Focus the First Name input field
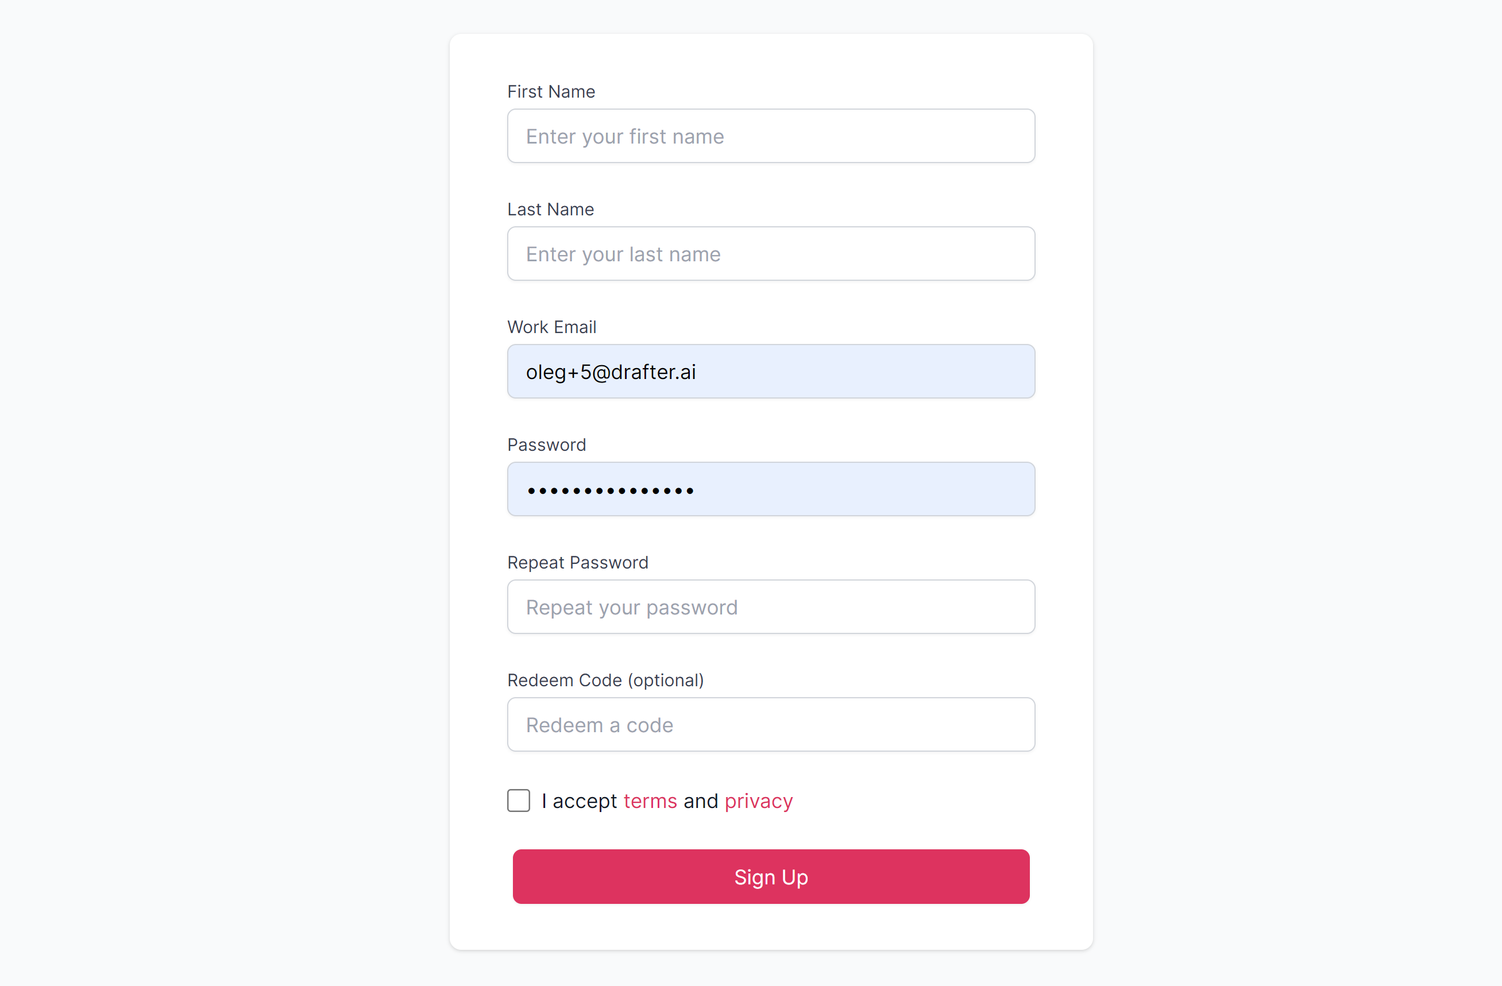This screenshot has height=986, width=1502. point(771,136)
